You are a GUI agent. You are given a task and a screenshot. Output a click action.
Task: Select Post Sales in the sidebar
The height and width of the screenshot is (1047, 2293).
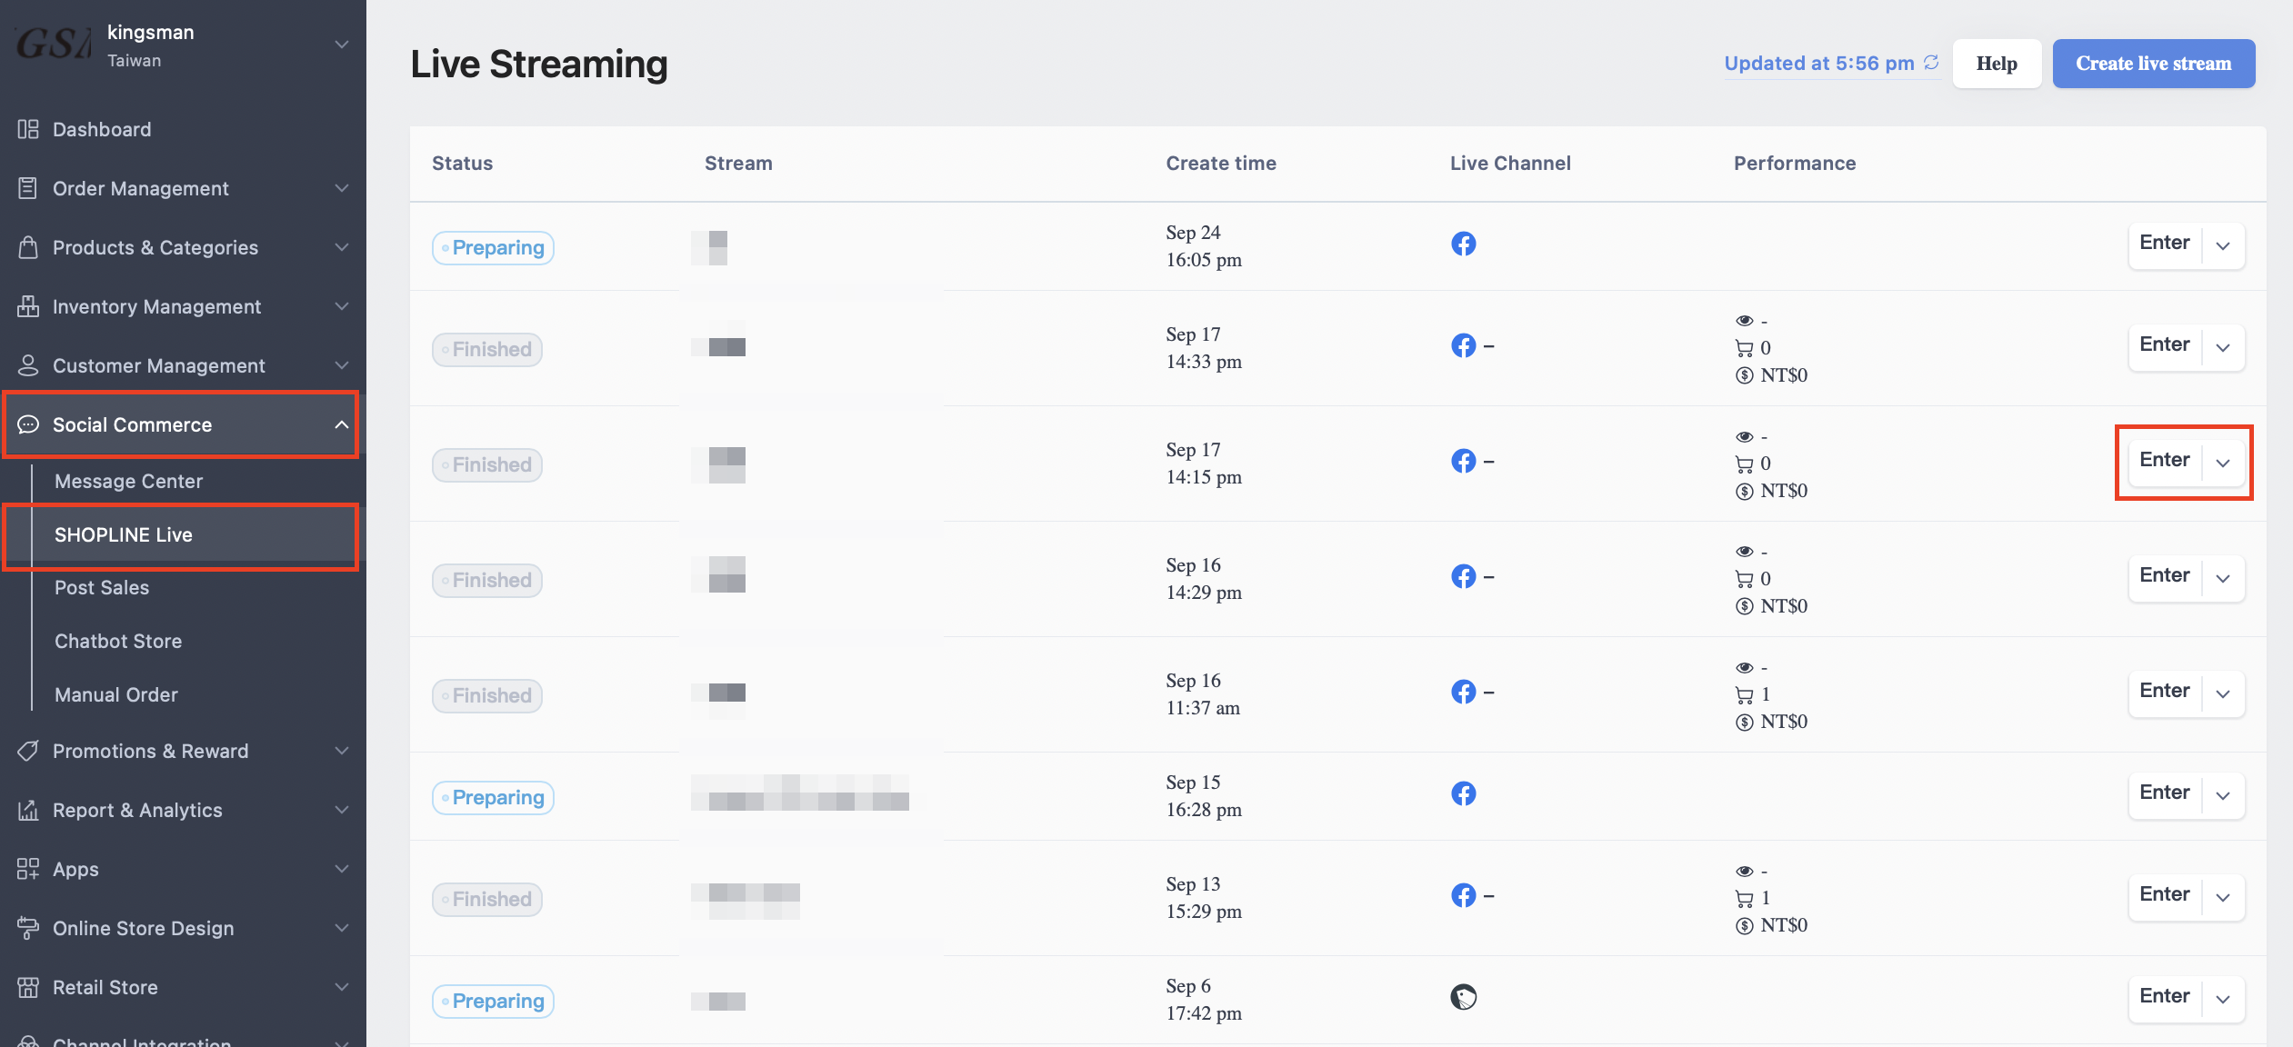tap(102, 587)
